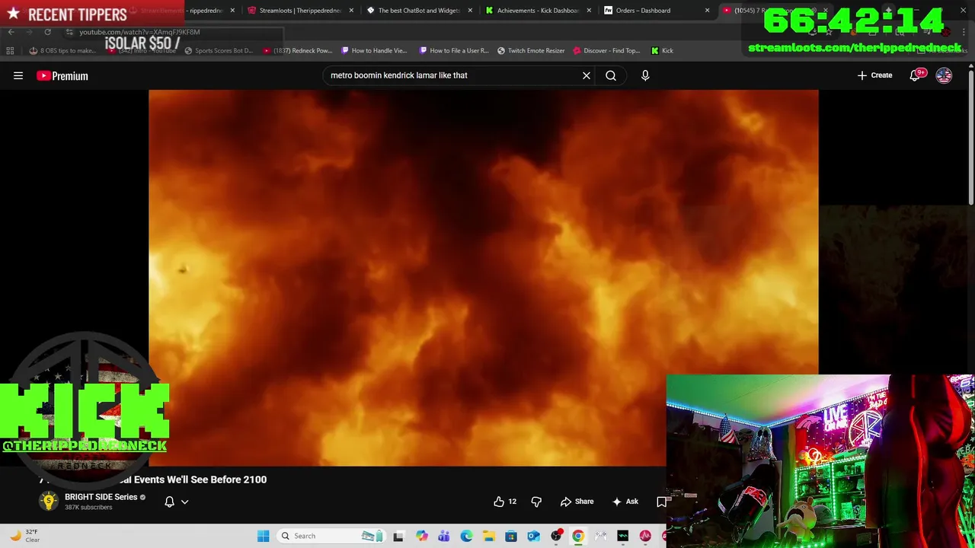Open How to File a User R... bookmark
This screenshot has width=975, height=548.
(x=455, y=50)
